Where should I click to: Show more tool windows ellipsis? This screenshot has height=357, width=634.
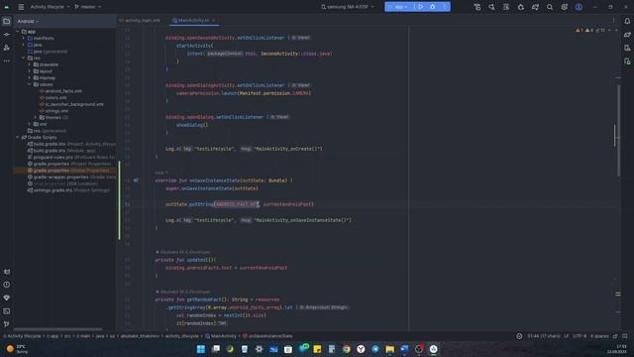tap(7, 60)
